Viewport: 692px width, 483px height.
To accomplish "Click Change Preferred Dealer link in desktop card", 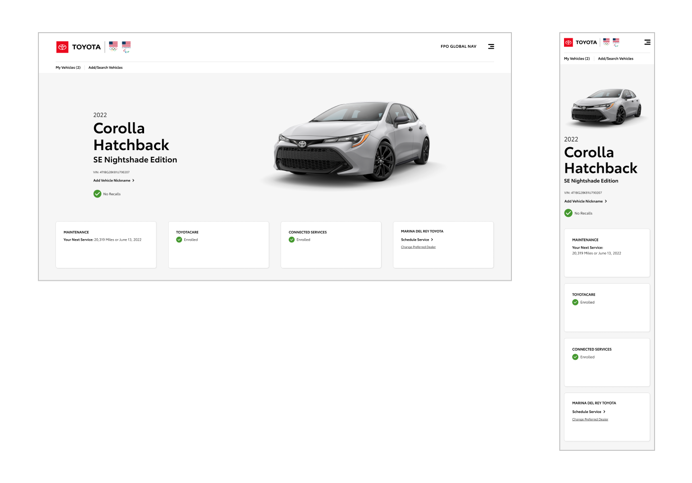I will click(x=418, y=247).
